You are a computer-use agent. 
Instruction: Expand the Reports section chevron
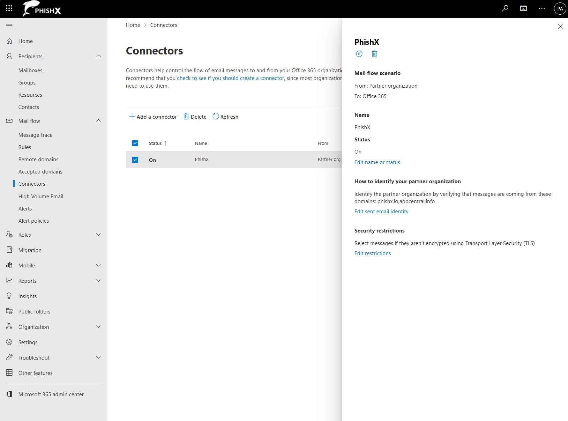(x=98, y=281)
